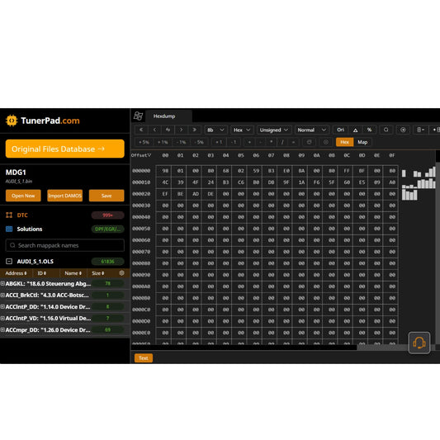Click the DPF/EGR solutions badge
The image size is (440, 440).
(107, 229)
